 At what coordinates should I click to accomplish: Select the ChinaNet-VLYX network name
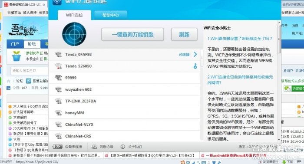point(79,125)
